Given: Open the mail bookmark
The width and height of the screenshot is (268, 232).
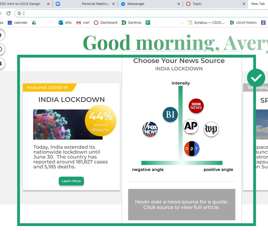Looking at the screenshot, I should tap(83, 23).
